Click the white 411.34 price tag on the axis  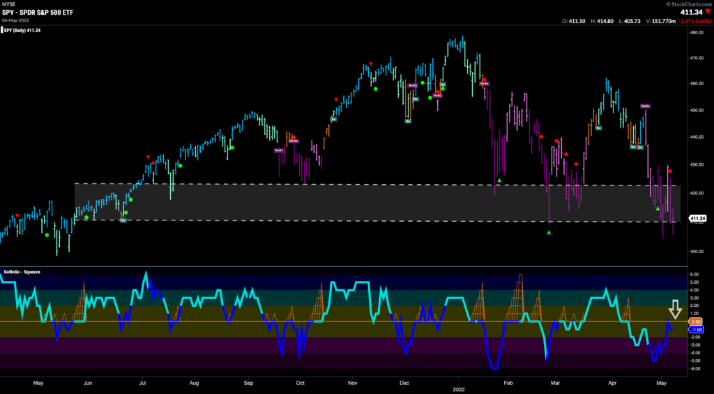[696, 218]
